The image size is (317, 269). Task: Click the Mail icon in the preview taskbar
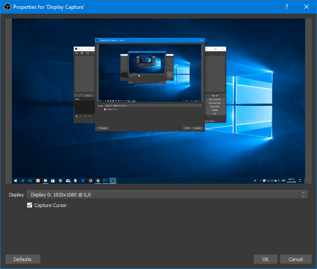click(x=68, y=180)
